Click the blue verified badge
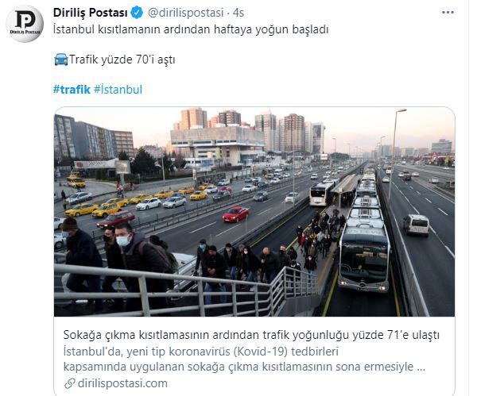This screenshot has width=477, height=396. (x=137, y=13)
